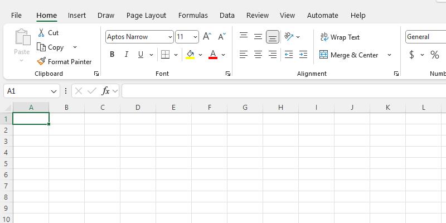Toggle Bold formatting
The height and width of the screenshot is (223, 446).
(x=112, y=55)
